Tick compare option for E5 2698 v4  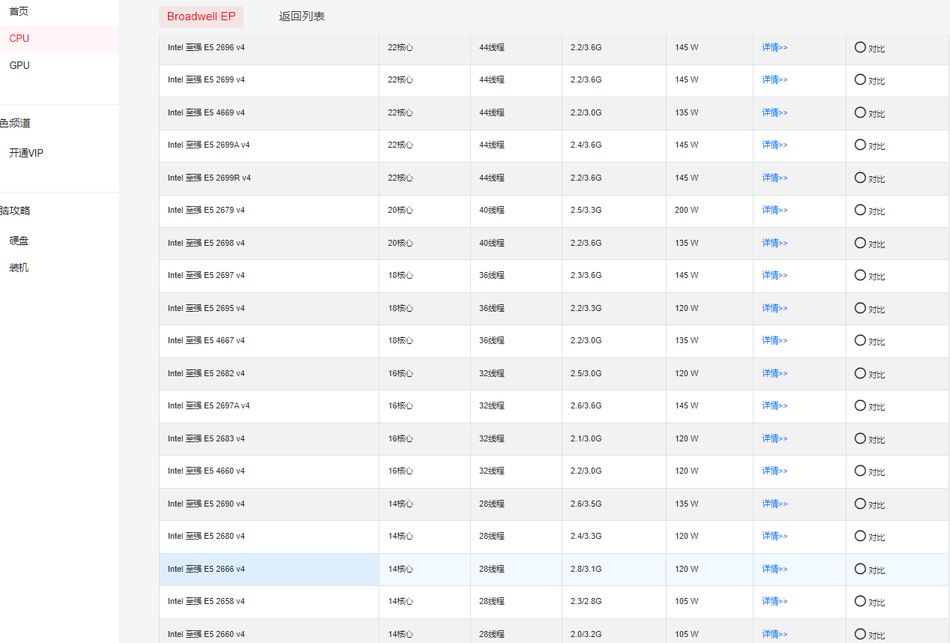[x=860, y=242]
